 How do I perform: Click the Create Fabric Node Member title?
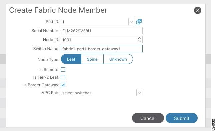click(58, 10)
